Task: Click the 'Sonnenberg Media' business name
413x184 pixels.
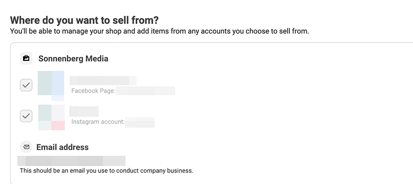Action: (73, 58)
